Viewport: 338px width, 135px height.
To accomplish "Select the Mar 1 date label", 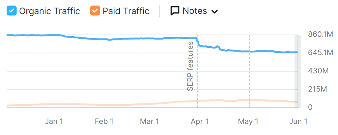I will (149, 122).
